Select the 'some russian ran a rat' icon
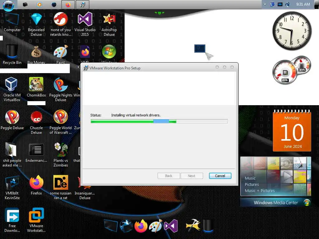 click(60, 187)
